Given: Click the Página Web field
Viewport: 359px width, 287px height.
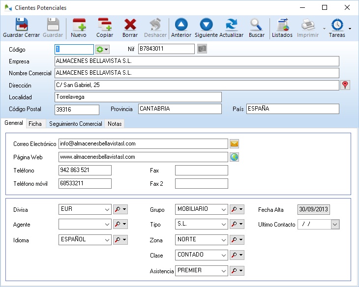Looking at the screenshot, I should [143, 157].
